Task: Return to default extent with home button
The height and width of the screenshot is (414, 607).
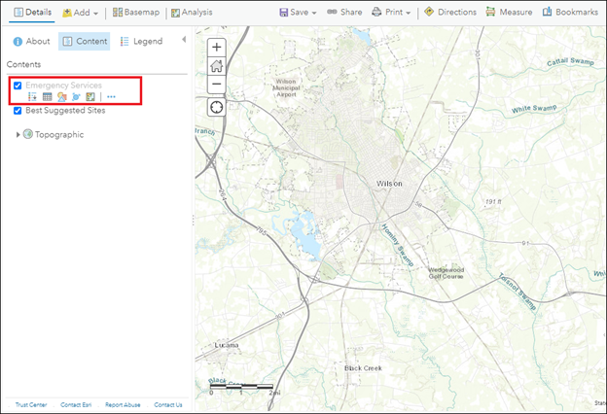Action: (217, 66)
